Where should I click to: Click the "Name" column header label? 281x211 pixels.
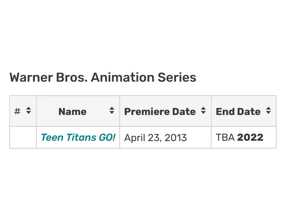click(x=72, y=111)
